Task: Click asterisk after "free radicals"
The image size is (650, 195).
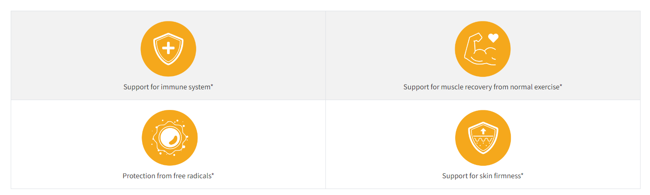Action: click(x=213, y=175)
